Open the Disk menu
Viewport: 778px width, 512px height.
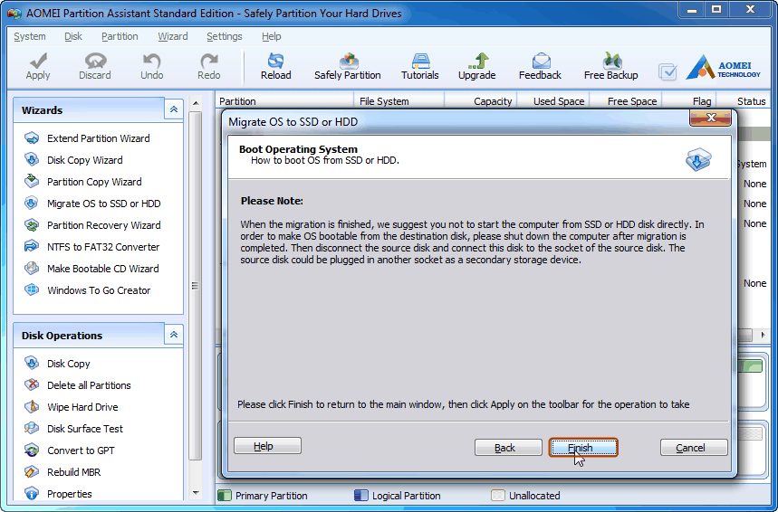tap(73, 36)
